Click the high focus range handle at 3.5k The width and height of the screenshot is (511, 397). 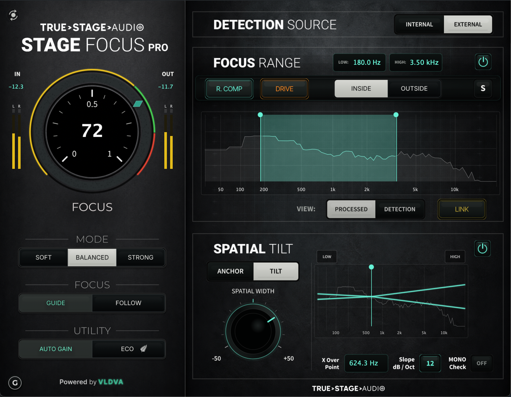396,115
